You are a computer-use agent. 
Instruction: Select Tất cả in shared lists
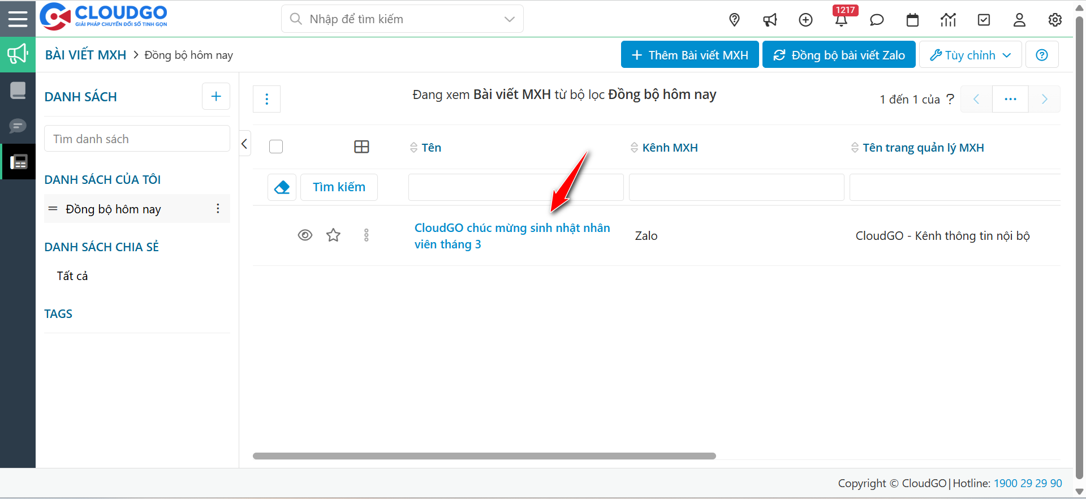(x=72, y=276)
